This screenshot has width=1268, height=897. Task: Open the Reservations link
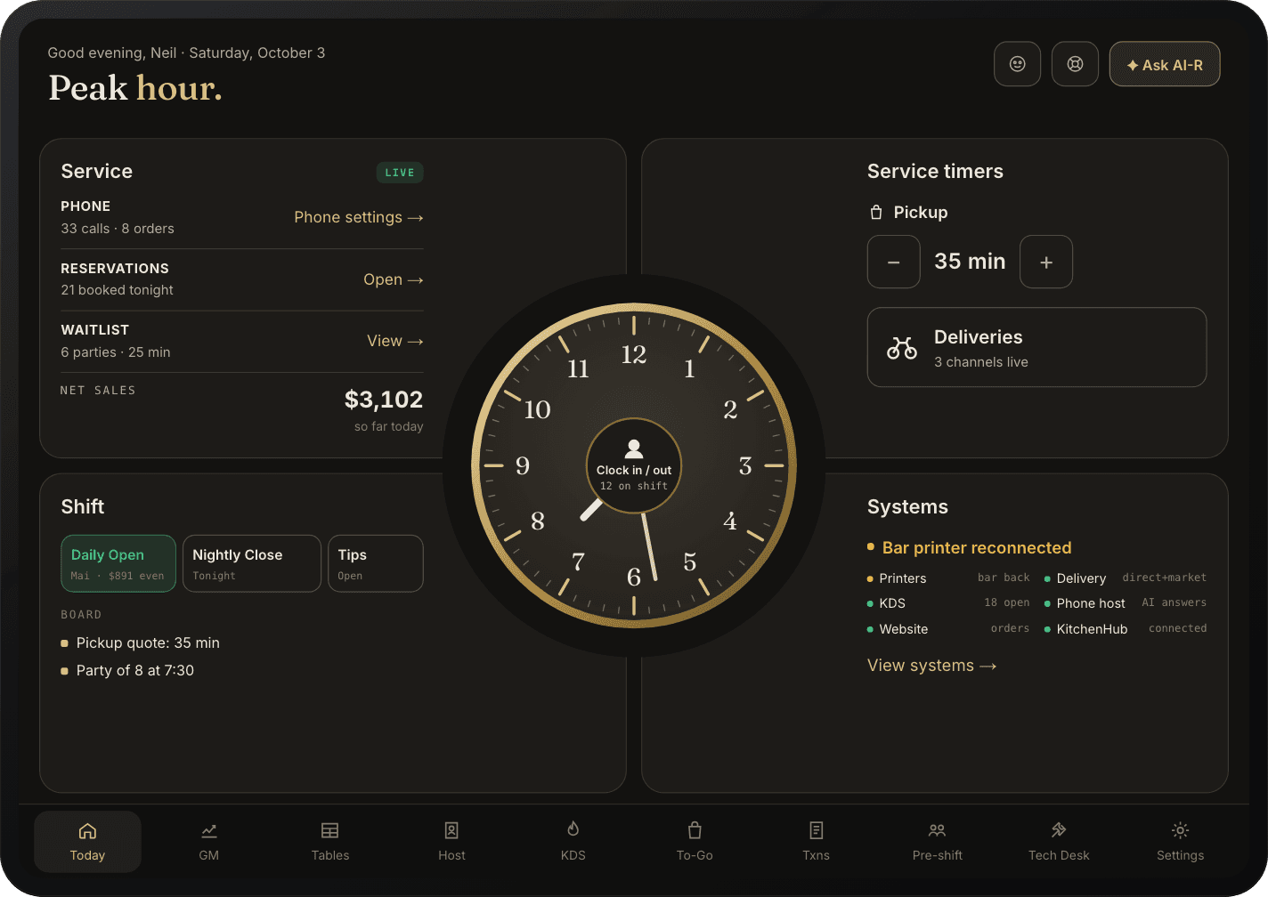pyautogui.click(x=394, y=279)
